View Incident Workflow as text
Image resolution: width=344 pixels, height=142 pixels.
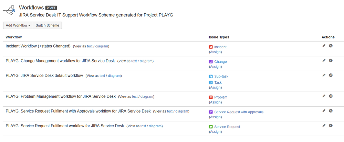coord(90,46)
